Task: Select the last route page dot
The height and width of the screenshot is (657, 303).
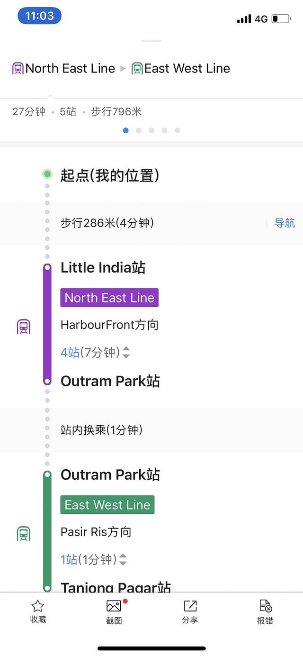Action: [x=178, y=130]
